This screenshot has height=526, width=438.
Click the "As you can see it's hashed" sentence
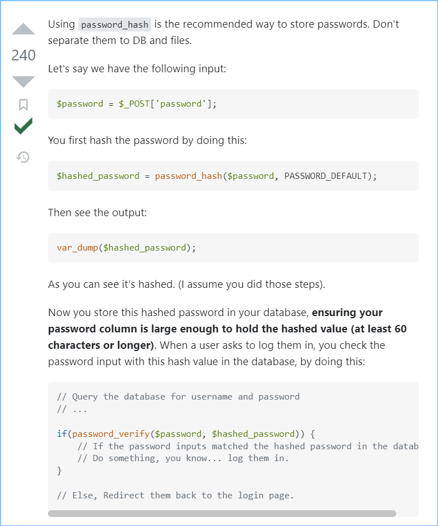point(186,284)
